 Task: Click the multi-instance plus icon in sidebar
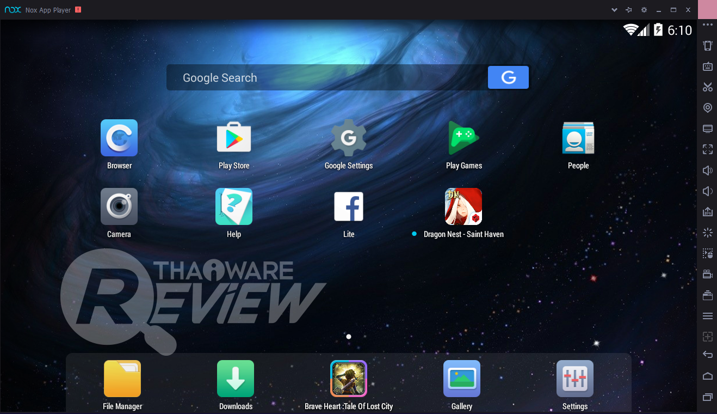tap(708, 337)
